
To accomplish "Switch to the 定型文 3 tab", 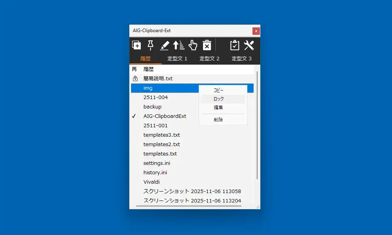I will click(x=241, y=58).
